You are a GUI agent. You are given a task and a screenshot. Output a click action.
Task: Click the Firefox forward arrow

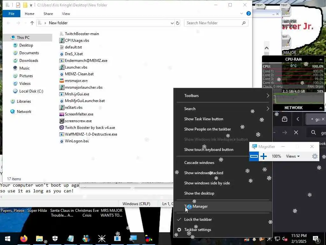[x=285, y=132]
